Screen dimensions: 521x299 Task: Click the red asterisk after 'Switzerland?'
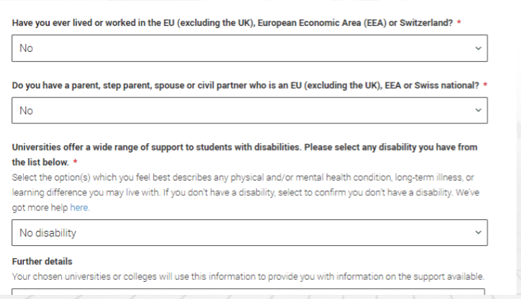(x=459, y=22)
